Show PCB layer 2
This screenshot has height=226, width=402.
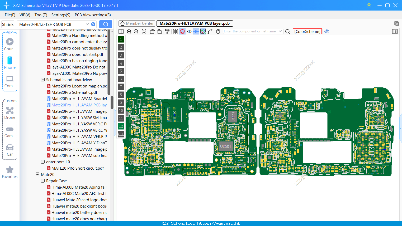pyautogui.click(x=121, y=47)
